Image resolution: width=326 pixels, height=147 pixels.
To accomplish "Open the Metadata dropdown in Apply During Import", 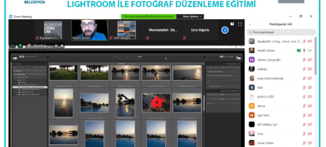I will coord(229,99).
